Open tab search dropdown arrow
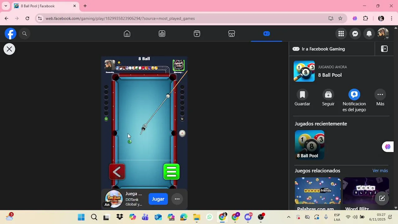Screen dimensions: 398x224 (x=6, y=6)
